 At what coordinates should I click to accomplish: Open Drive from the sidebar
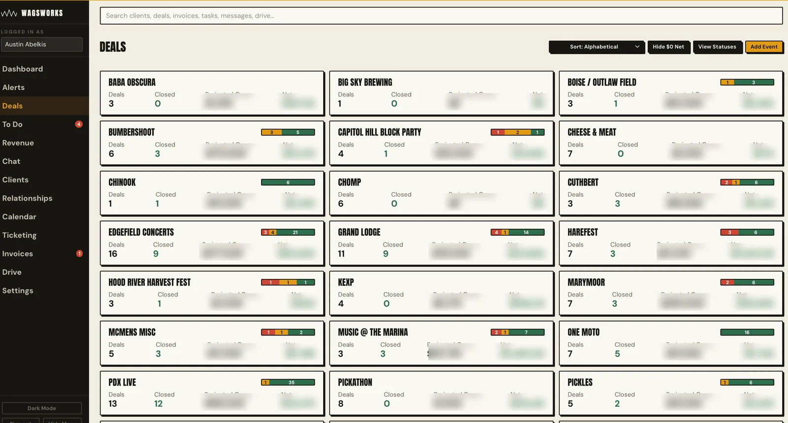(x=12, y=272)
